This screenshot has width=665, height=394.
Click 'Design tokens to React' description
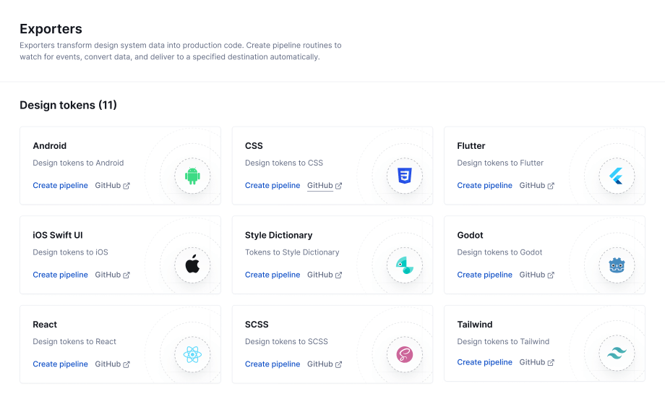click(74, 341)
